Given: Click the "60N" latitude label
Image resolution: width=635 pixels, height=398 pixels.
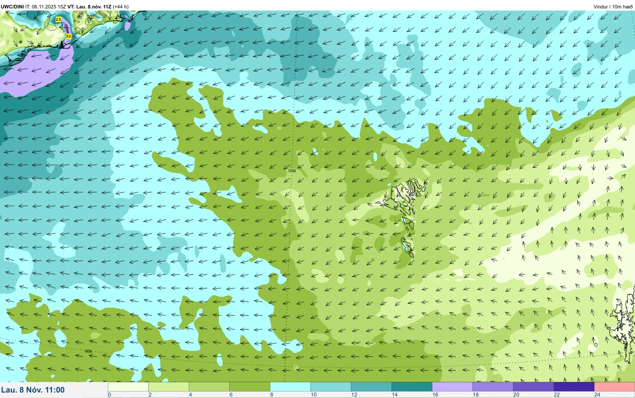Looking at the screenshot, I should 88,351.
